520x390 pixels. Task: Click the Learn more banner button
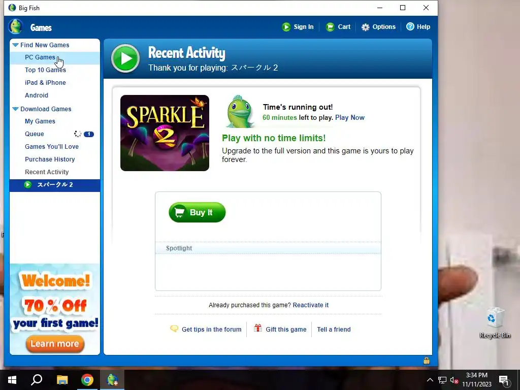tap(55, 344)
